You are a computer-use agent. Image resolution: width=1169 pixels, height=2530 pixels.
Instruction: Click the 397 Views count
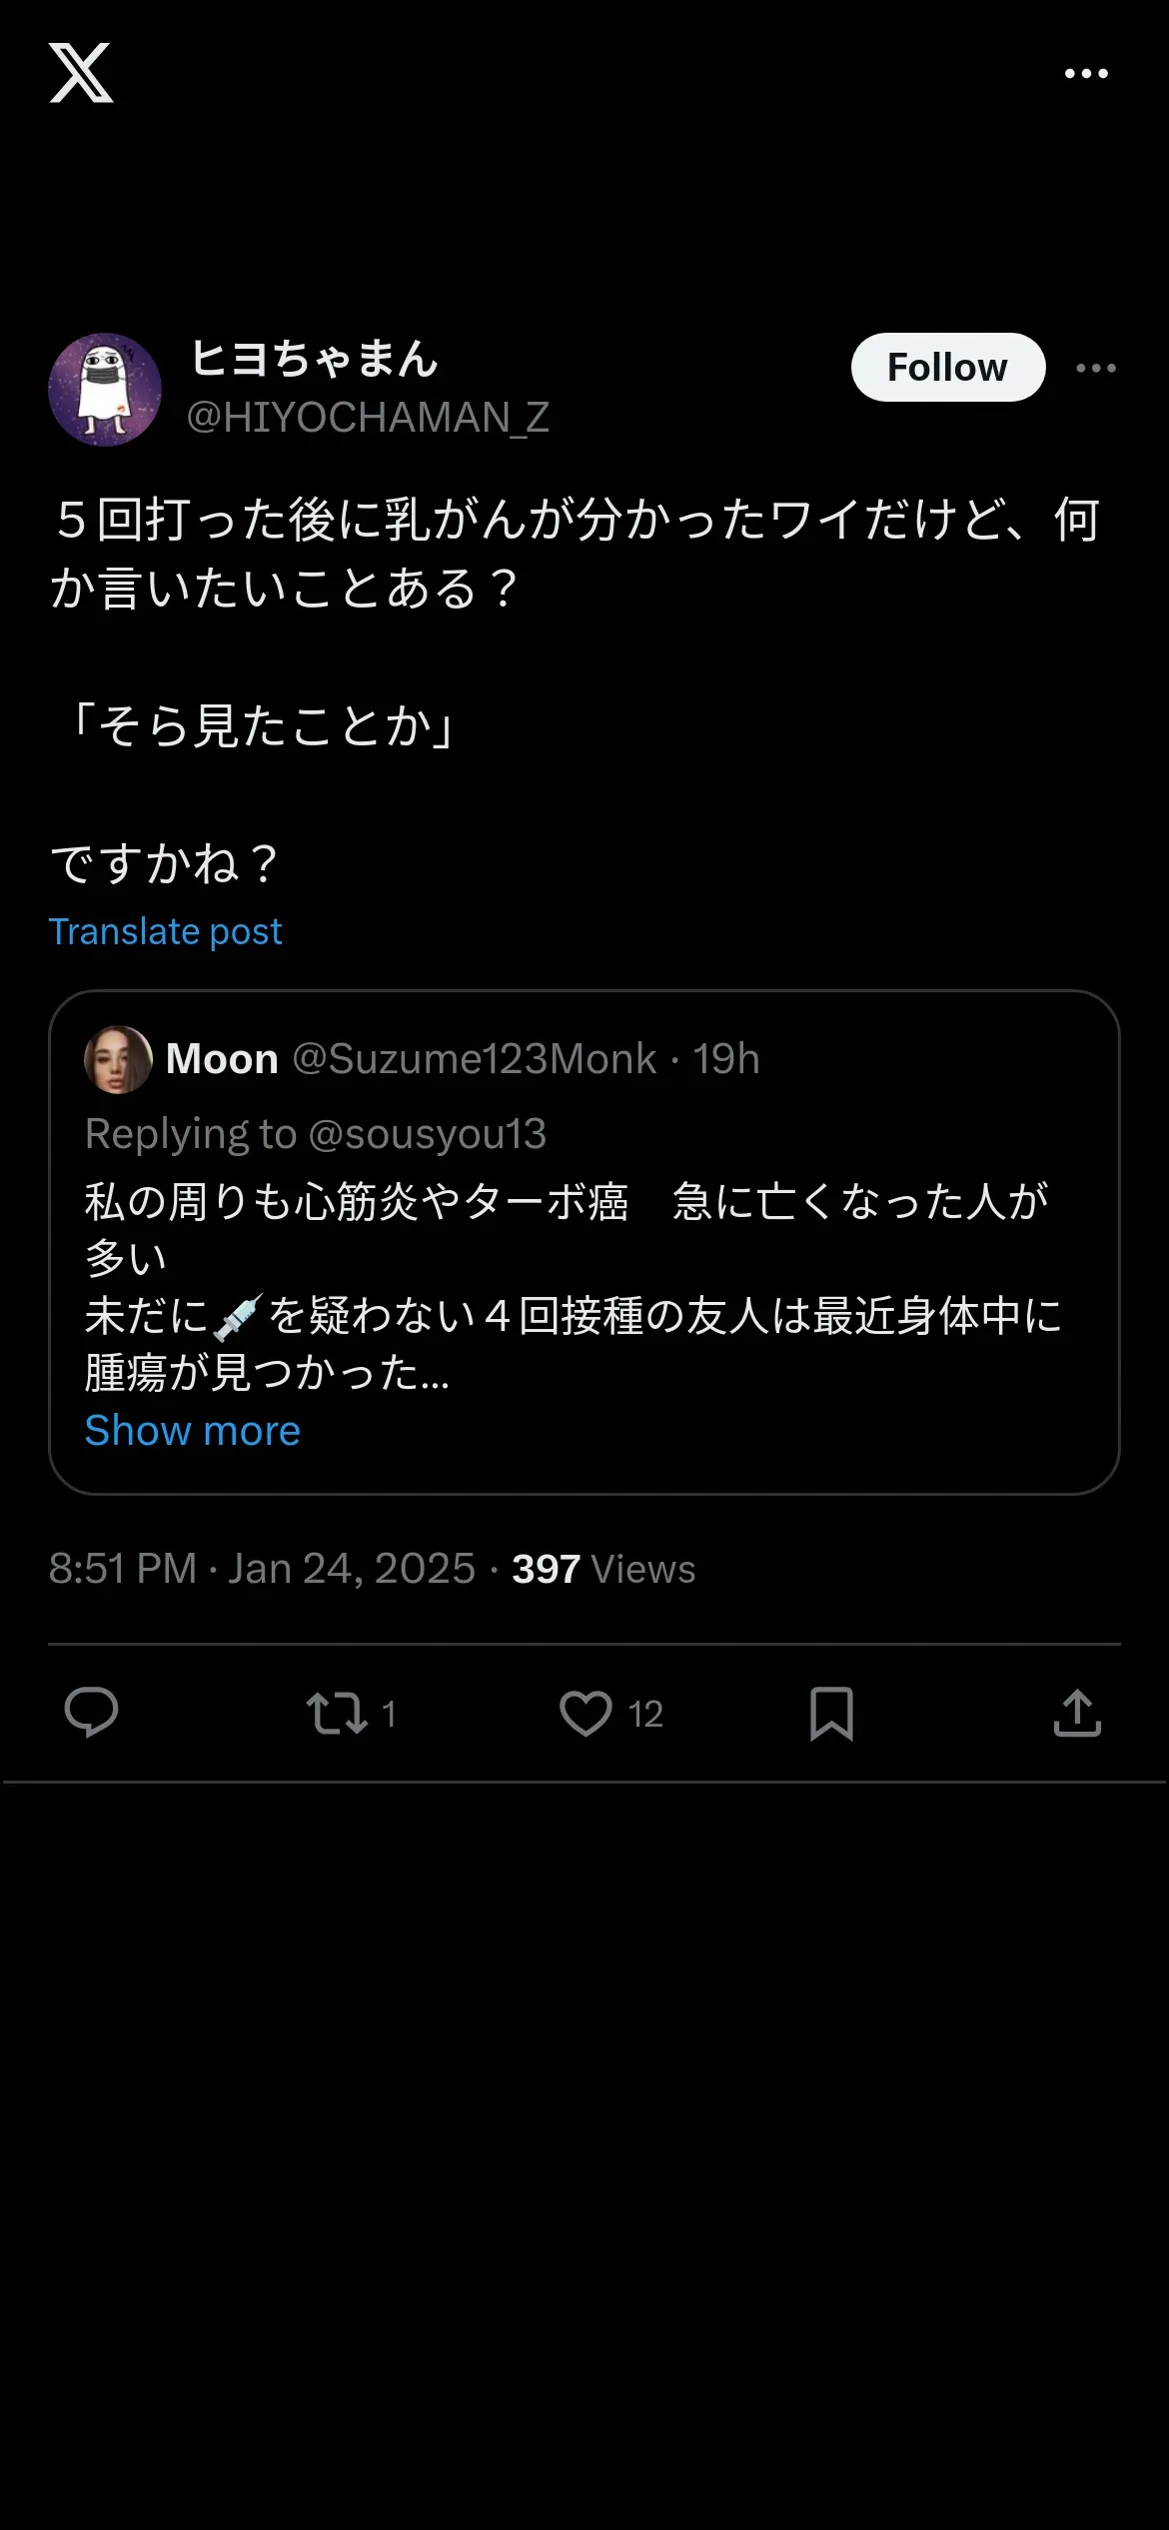tap(603, 1569)
